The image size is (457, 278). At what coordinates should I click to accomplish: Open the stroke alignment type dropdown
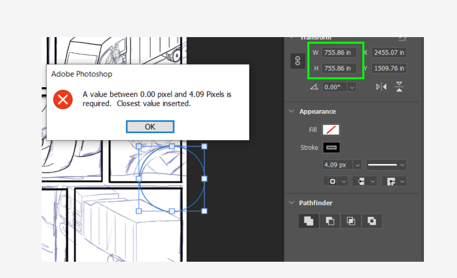pyautogui.click(x=336, y=181)
